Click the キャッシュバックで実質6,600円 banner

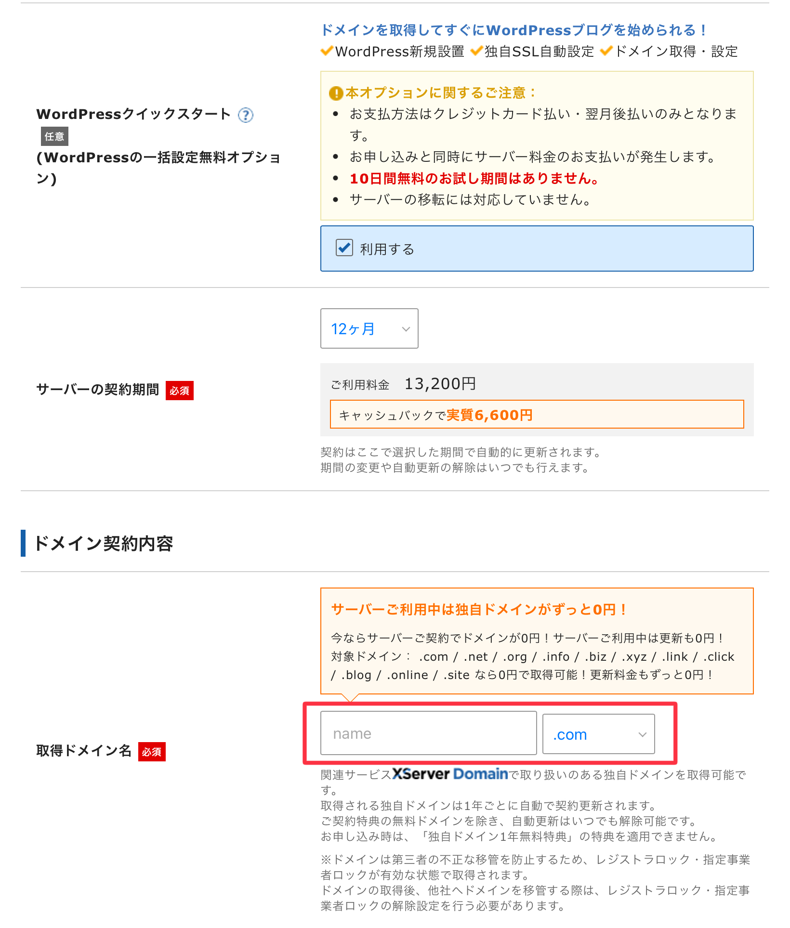coord(537,414)
